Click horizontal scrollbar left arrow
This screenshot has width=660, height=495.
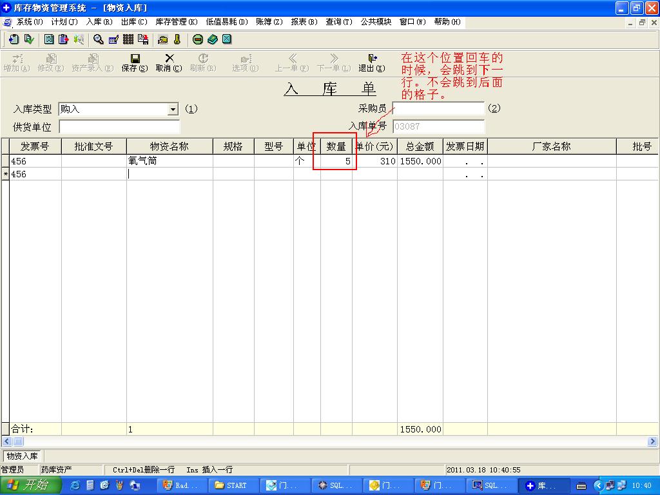pyautogui.click(x=6, y=442)
